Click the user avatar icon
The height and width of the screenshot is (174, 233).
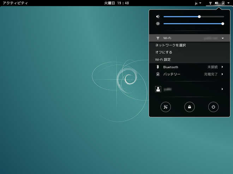pos(158,89)
